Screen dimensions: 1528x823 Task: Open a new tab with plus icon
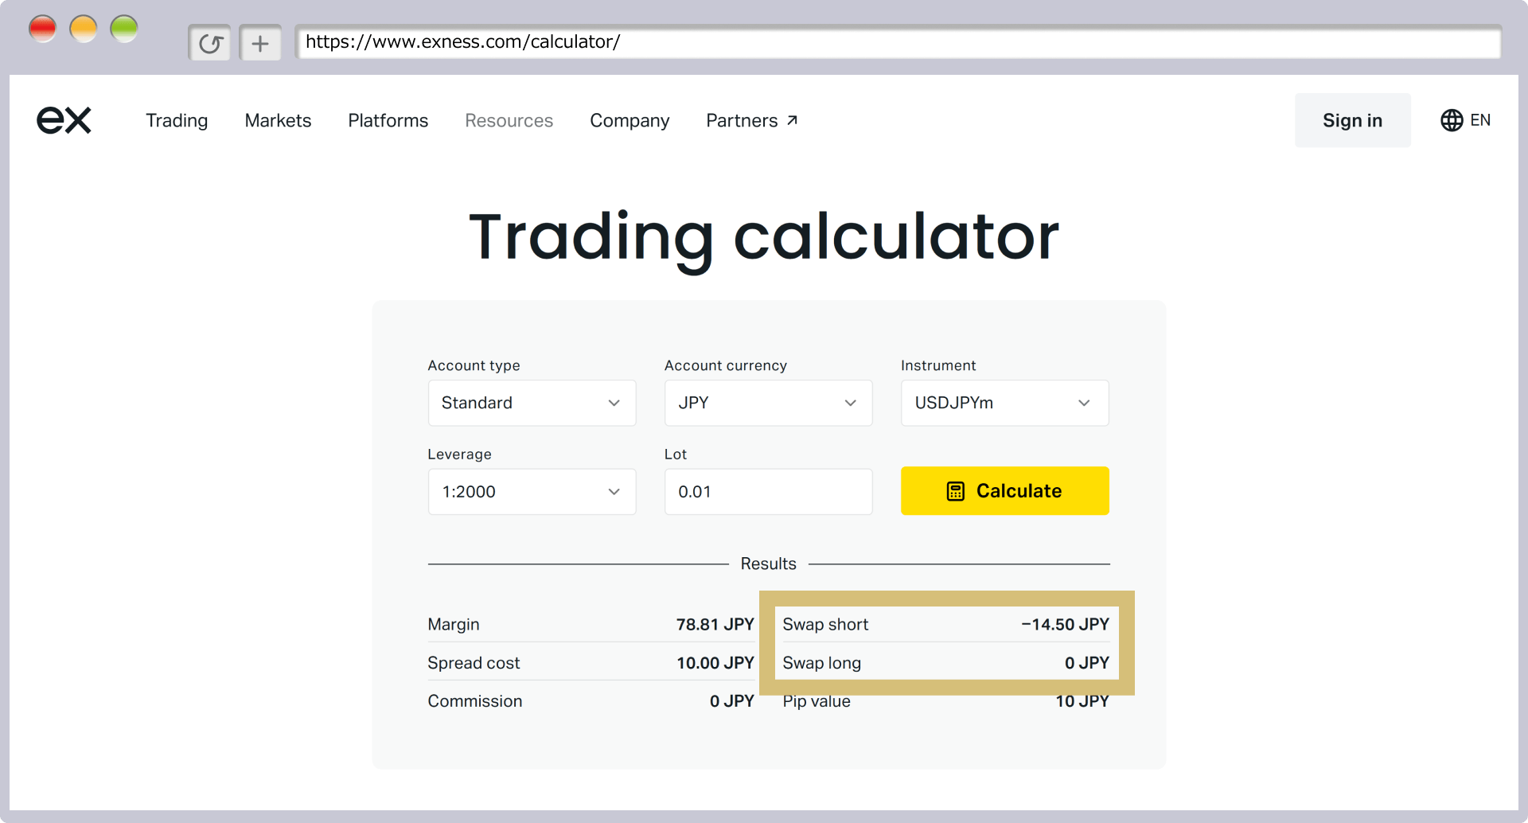pyautogui.click(x=260, y=43)
